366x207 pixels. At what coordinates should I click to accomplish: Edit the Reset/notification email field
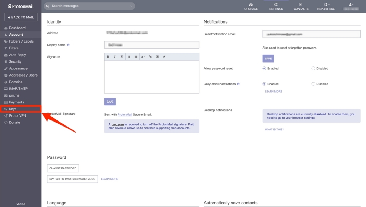[x=311, y=34]
